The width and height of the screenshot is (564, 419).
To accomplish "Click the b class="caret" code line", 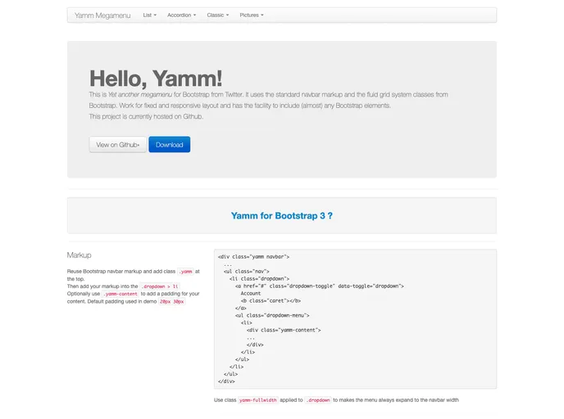I will pos(271,301).
